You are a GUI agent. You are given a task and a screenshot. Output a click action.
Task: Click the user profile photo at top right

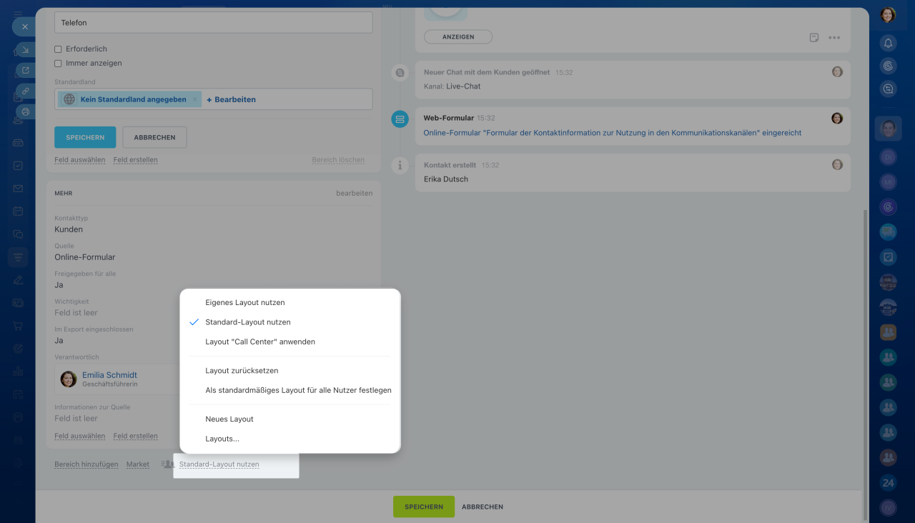tap(889, 14)
